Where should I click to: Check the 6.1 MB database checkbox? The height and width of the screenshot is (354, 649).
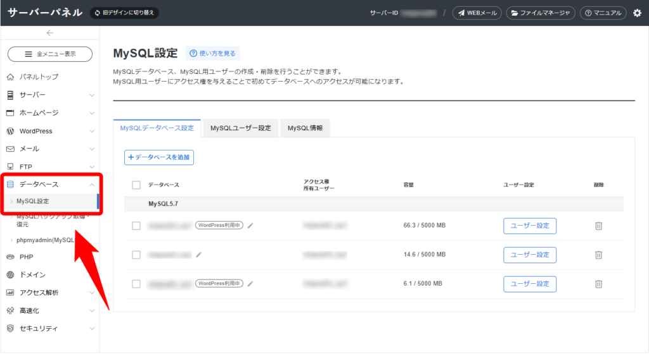(x=136, y=284)
